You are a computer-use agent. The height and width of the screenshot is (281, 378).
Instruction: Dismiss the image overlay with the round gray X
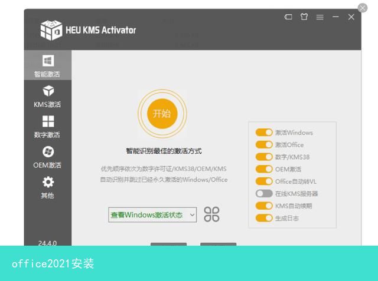[x=362, y=8]
